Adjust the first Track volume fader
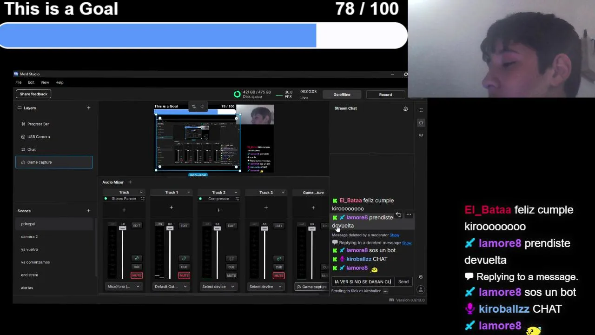The image size is (595, 335). (x=123, y=229)
